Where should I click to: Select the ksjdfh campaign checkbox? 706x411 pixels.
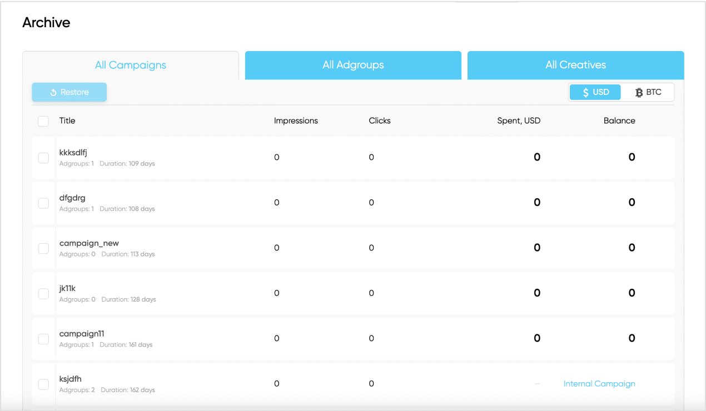pyautogui.click(x=43, y=384)
